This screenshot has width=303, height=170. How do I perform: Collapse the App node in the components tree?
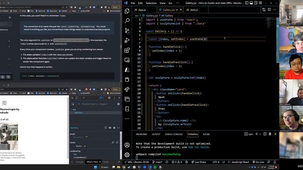click(x=71, y=110)
